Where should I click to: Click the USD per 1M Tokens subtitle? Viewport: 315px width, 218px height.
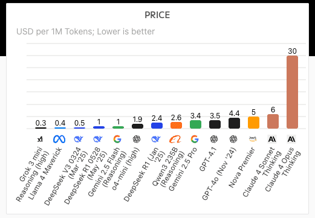85,31
